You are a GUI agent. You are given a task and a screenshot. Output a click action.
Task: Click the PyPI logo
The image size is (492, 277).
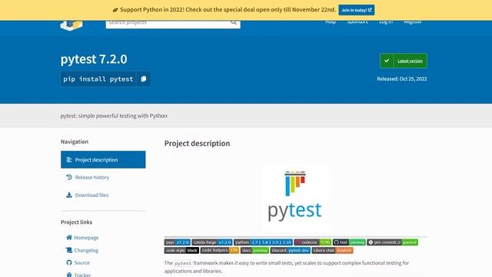pos(71,25)
